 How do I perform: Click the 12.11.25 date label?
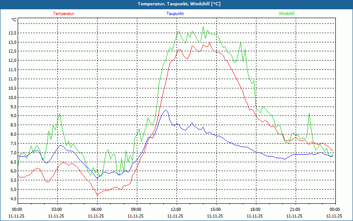[x=334, y=216]
